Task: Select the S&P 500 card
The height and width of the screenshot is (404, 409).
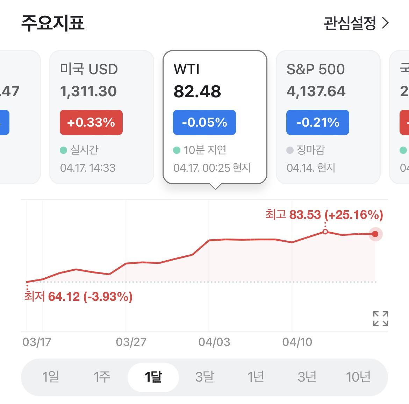Action: [328, 117]
